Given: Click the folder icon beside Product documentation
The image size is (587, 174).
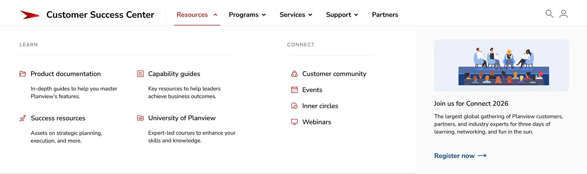Looking at the screenshot, I should coord(23,74).
